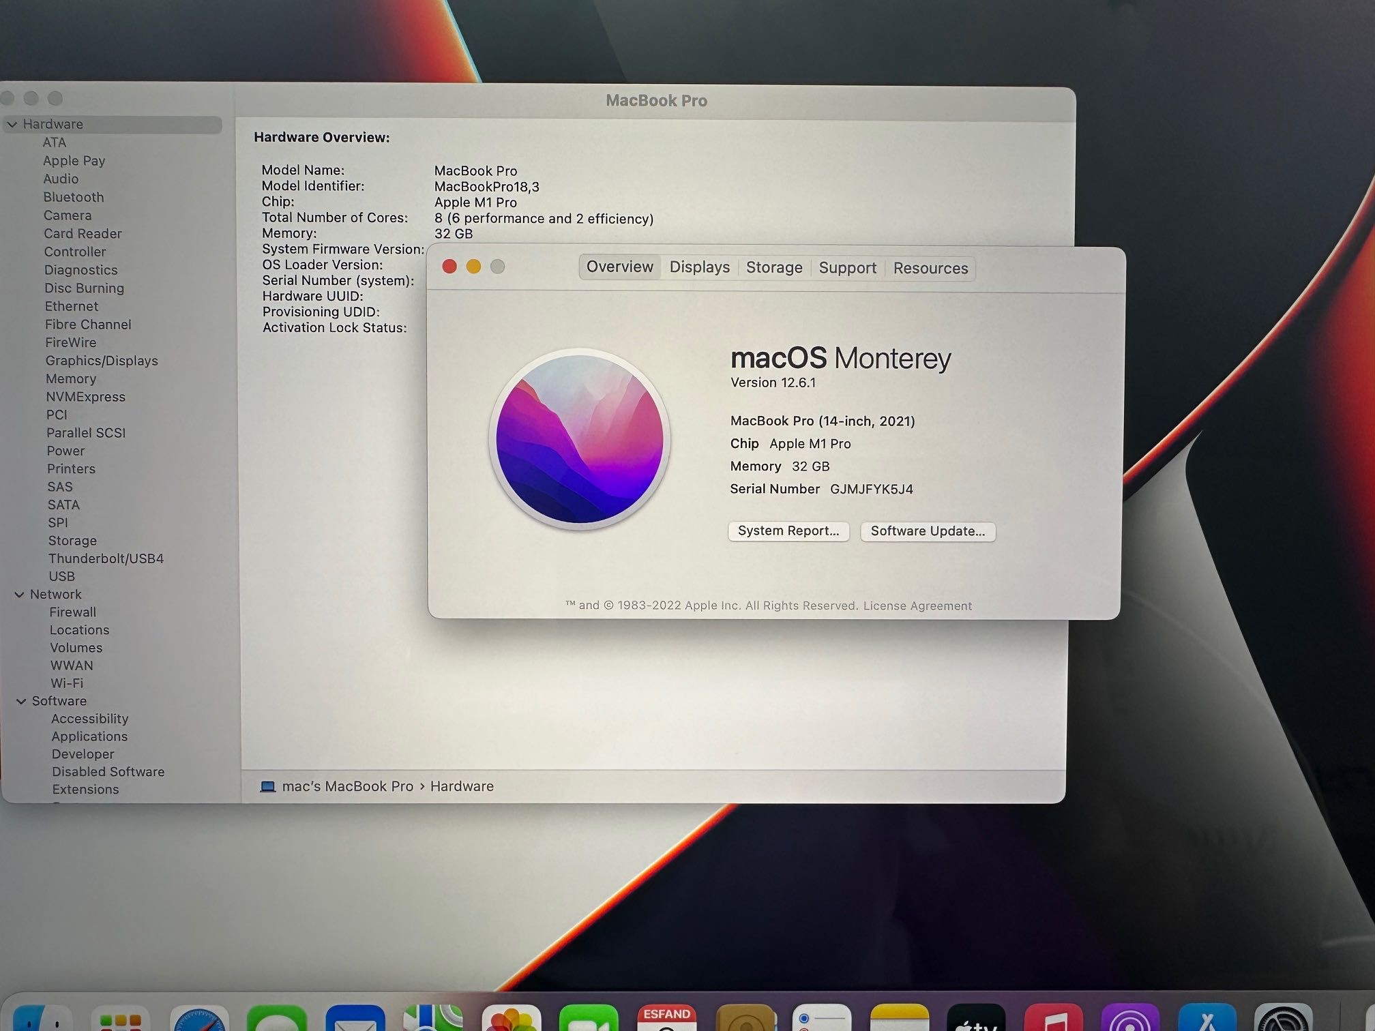1375x1031 pixels.
Task: Open Maps from the Dock
Action: (x=433, y=1019)
